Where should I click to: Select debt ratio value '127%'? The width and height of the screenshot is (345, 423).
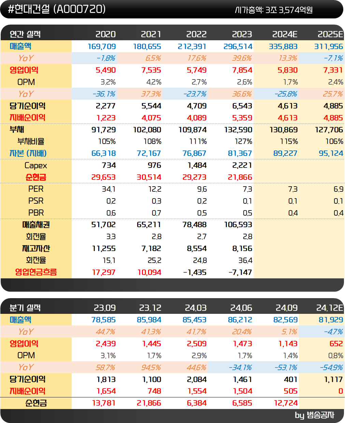point(244,141)
